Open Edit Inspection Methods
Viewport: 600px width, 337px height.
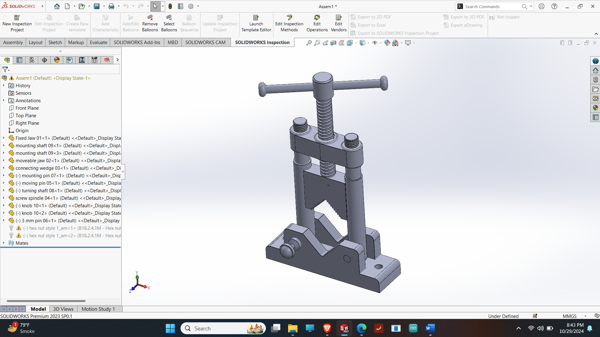(x=289, y=23)
